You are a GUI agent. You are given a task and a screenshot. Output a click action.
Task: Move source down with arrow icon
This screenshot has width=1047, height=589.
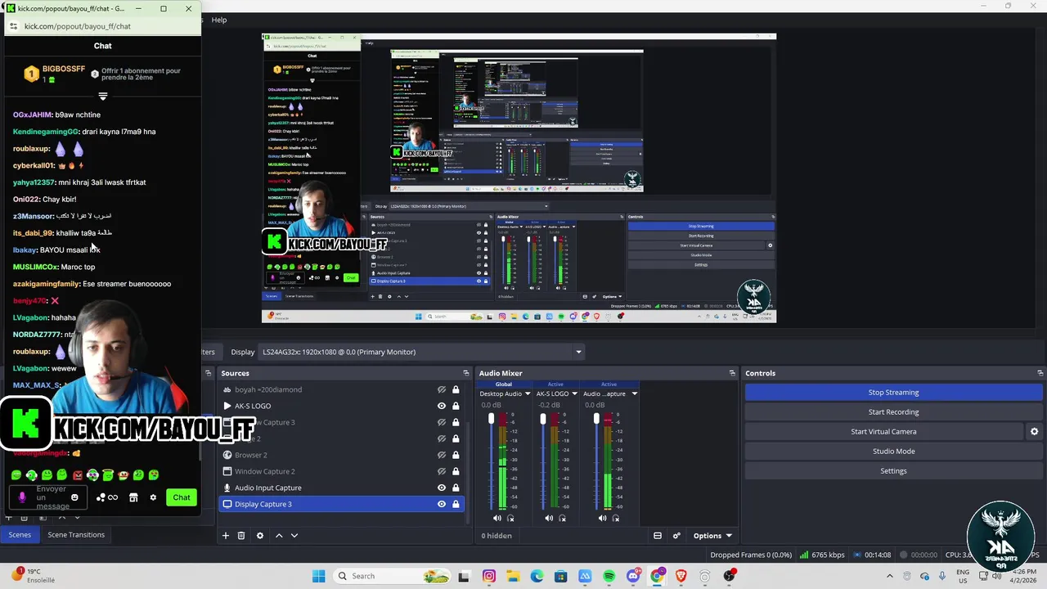(x=294, y=536)
